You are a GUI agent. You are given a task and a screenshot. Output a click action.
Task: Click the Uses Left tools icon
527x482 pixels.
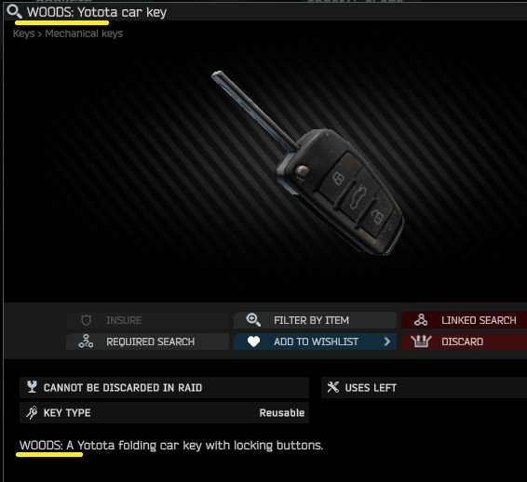tap(332, 387)
